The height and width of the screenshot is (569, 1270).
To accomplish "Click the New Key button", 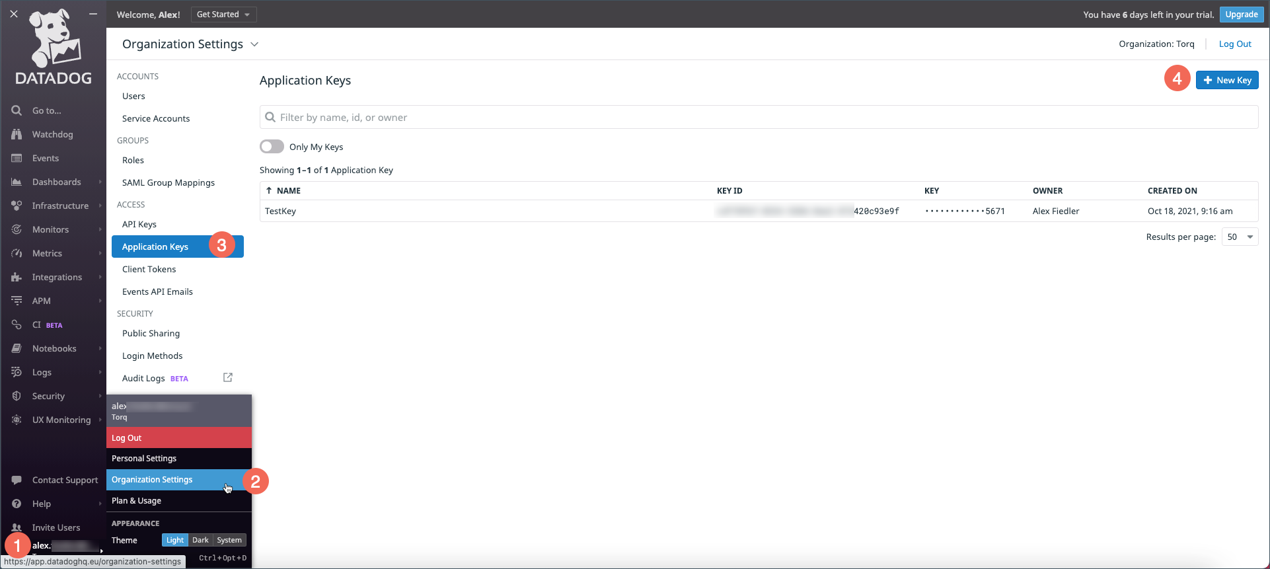I will coord(1227,80).
